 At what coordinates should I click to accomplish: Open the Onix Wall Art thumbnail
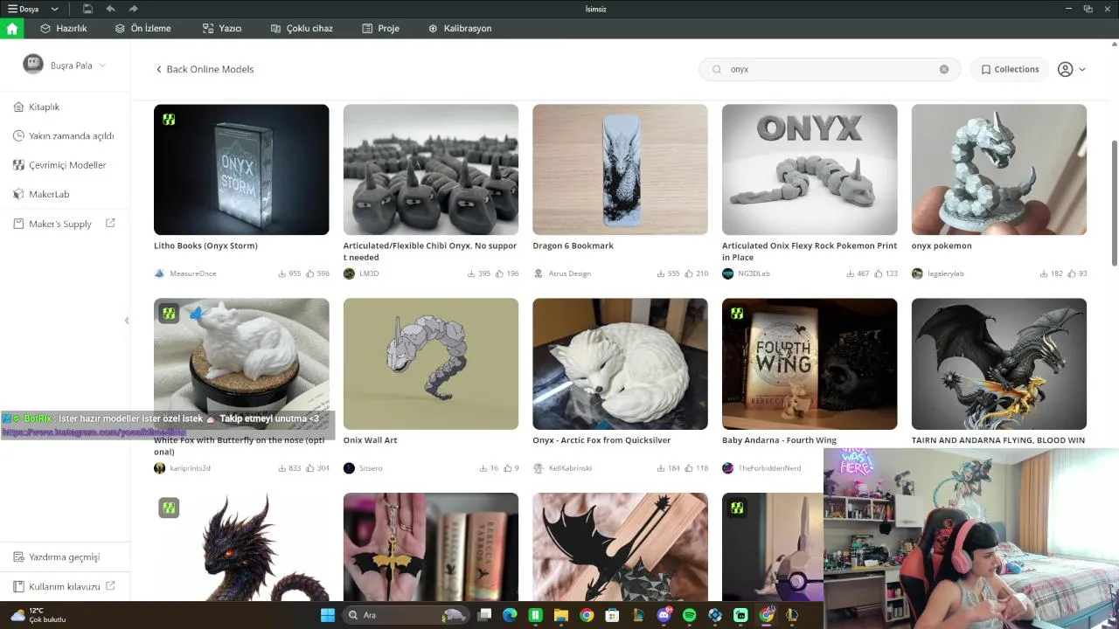(431, 364)
